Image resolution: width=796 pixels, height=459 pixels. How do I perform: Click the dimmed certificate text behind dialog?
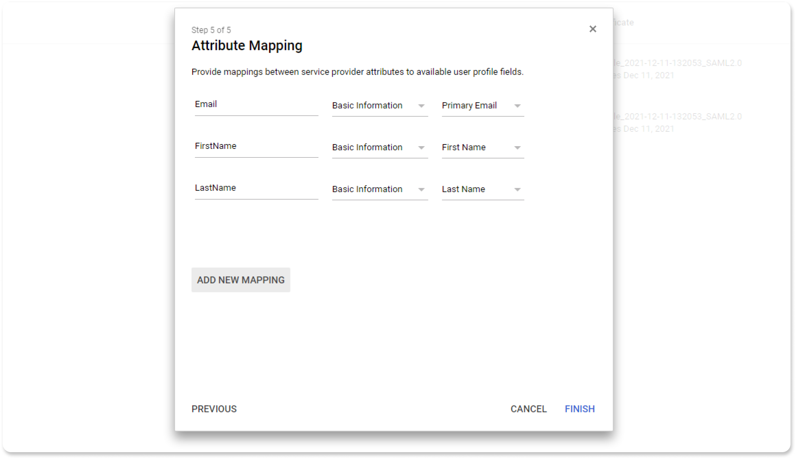pos(623,23)
